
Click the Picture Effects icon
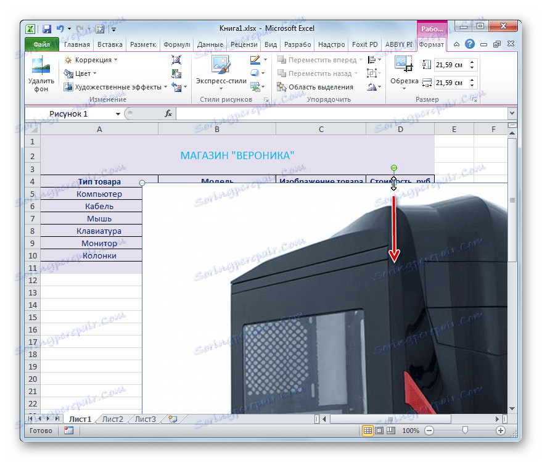(255, 73)
